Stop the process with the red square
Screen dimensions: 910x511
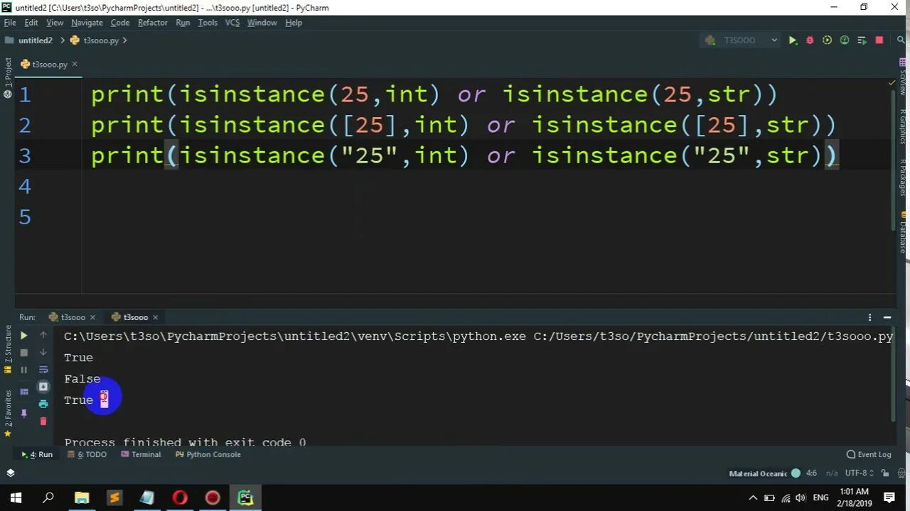(879, 40)
